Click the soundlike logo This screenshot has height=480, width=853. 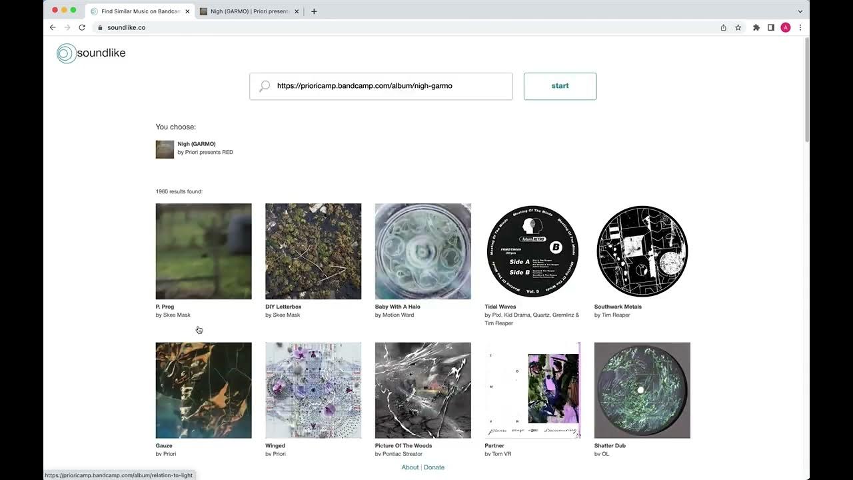click(x=91, y=53)
